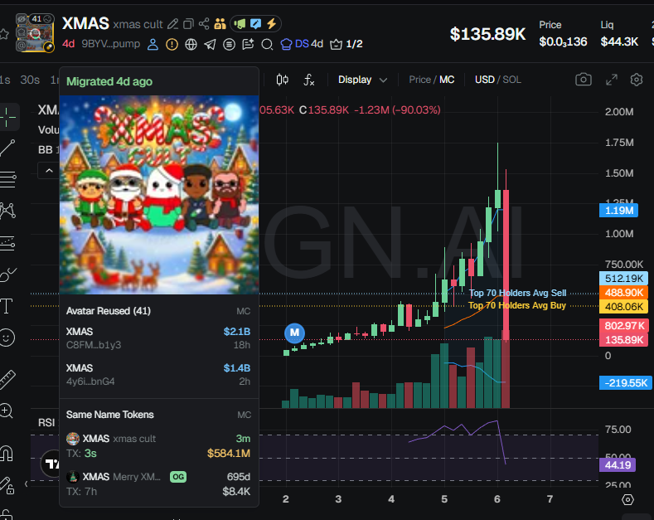Screen dimensions: 654x520
Task: Open the blue dev profile icon
Action: click(x=153, y=44)
